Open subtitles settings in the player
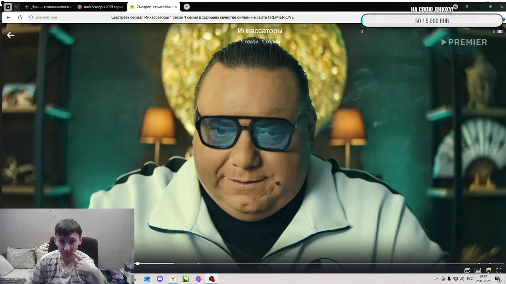This screenshot has height=284, width=506. [478, 270]
